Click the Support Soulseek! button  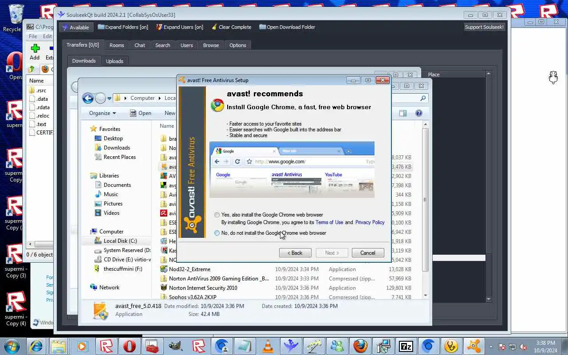484,27
